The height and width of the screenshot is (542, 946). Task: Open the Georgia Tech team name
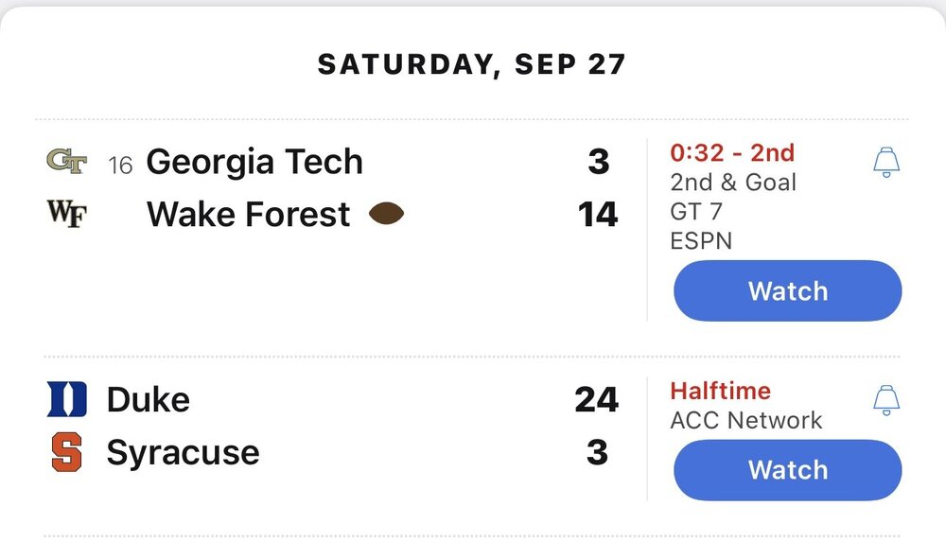click(254, 162)
